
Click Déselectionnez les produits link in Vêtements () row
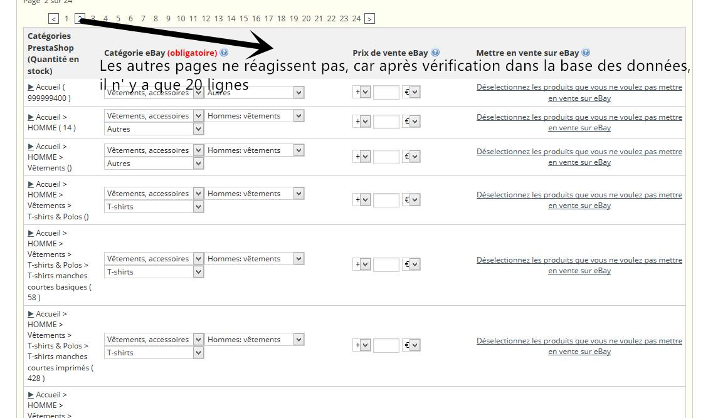[579, 157]
